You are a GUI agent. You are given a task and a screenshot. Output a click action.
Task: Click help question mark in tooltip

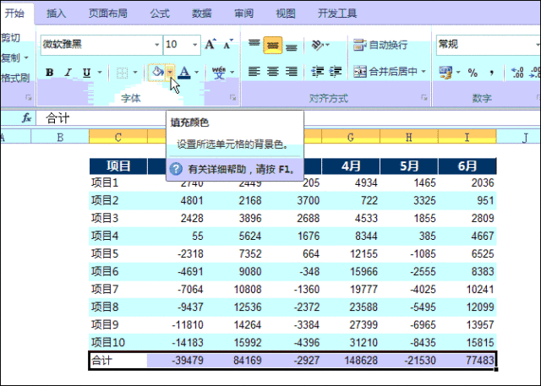(x=177, y=169)
